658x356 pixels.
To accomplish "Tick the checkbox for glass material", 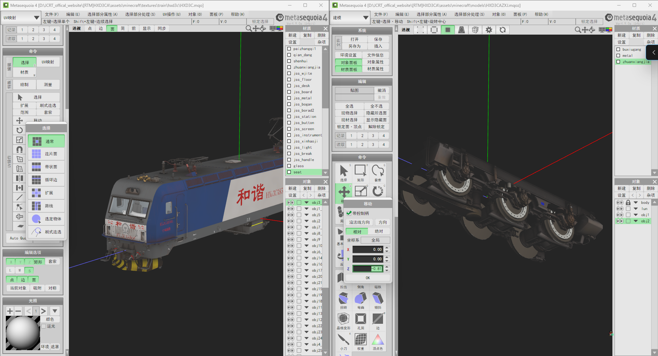I will [x=289, y=166].
